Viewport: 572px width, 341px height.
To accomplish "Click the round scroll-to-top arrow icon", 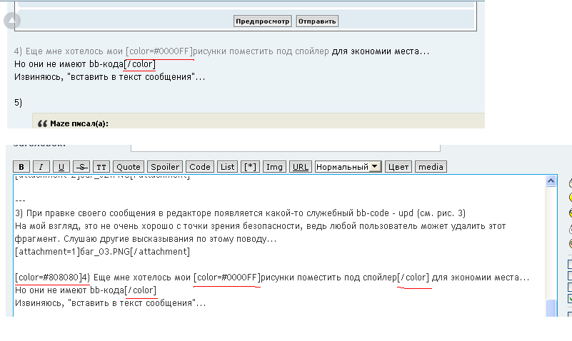I will click(x=12, y=21).
